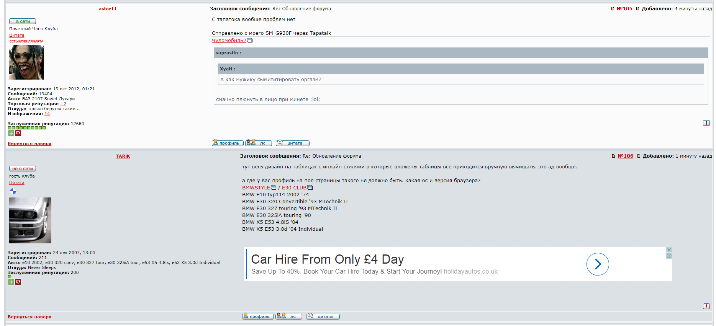This screenshot has width=716, height=326.
Task: Quote TARiK's post with цитата button
Action: 323,316
